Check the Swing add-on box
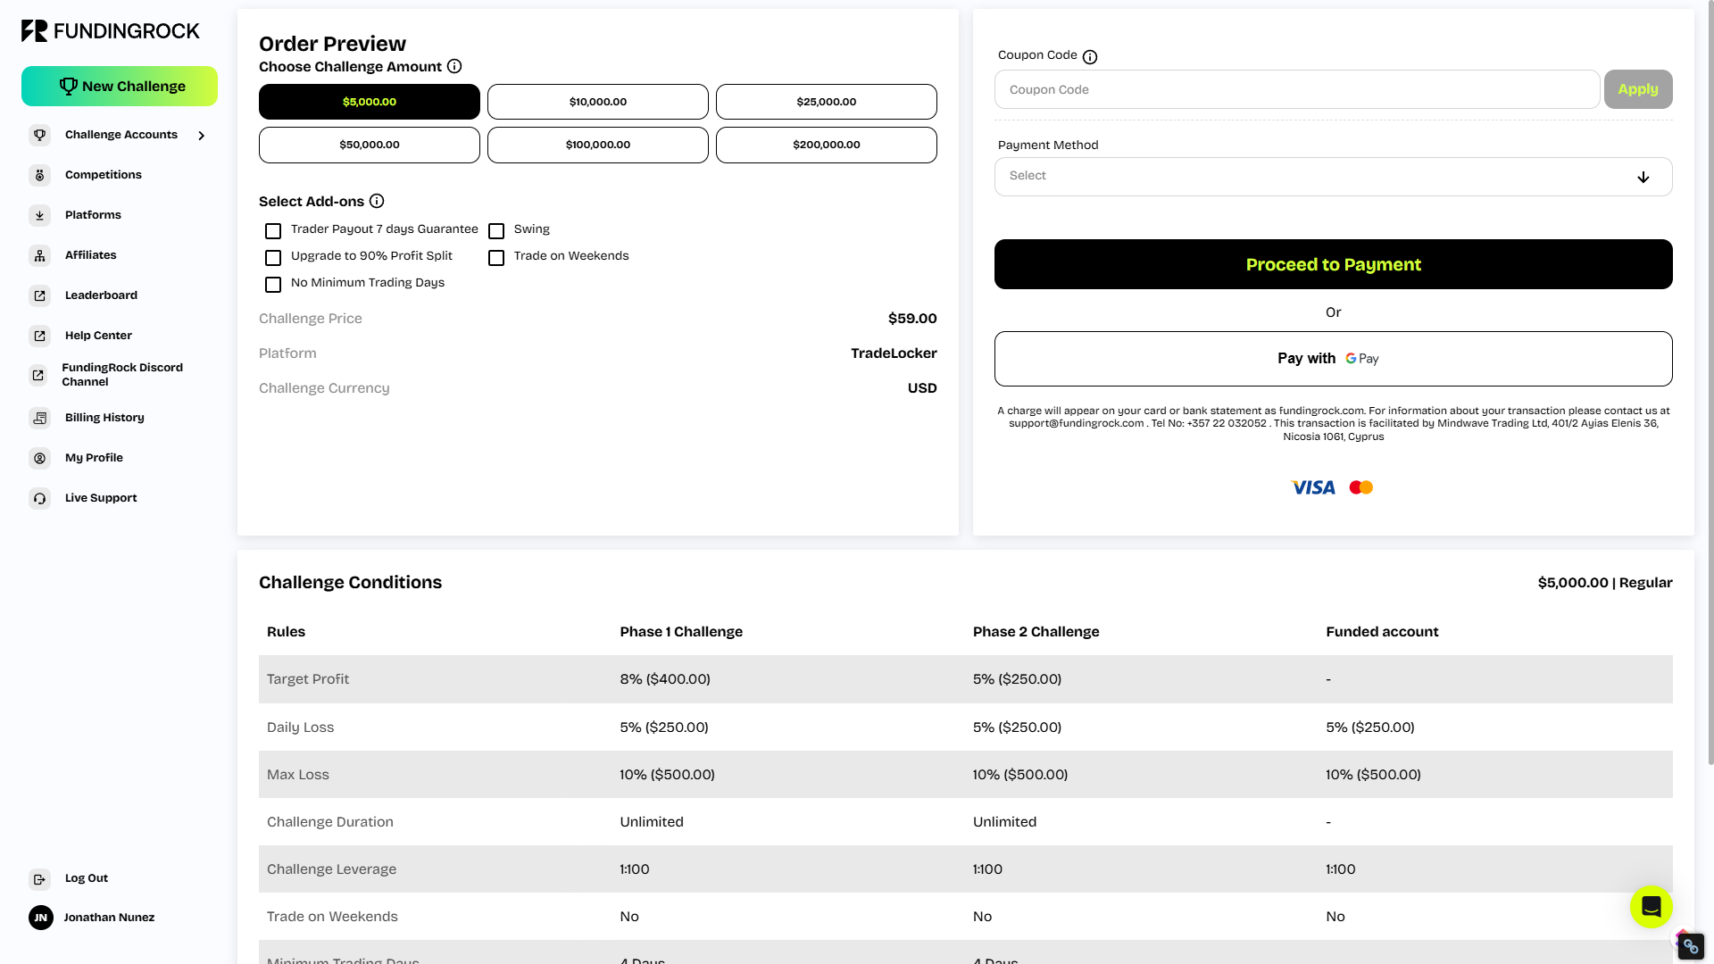Viewport: 1714px width, 964px height. (x=496, y=231)
